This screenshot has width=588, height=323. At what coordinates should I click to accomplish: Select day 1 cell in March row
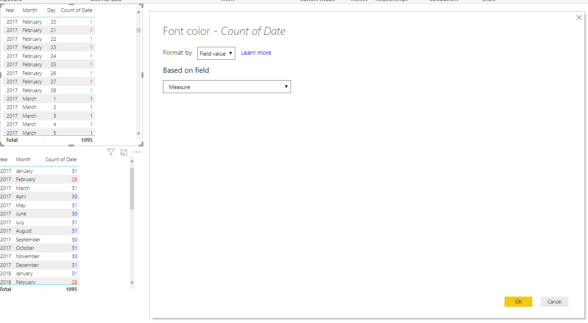point(55,99)
